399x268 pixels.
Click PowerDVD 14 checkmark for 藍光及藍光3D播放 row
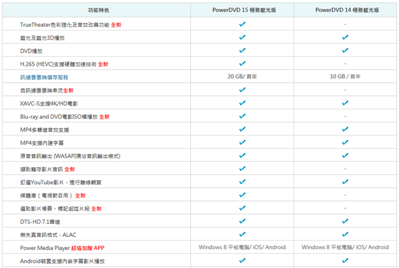point(345,37)
